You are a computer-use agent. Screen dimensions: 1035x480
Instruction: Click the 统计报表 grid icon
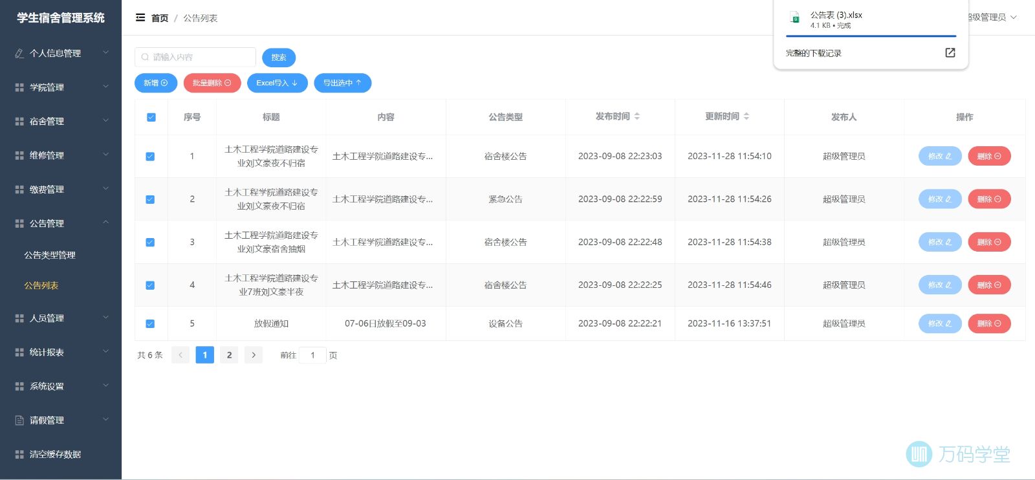pos(19,353)
